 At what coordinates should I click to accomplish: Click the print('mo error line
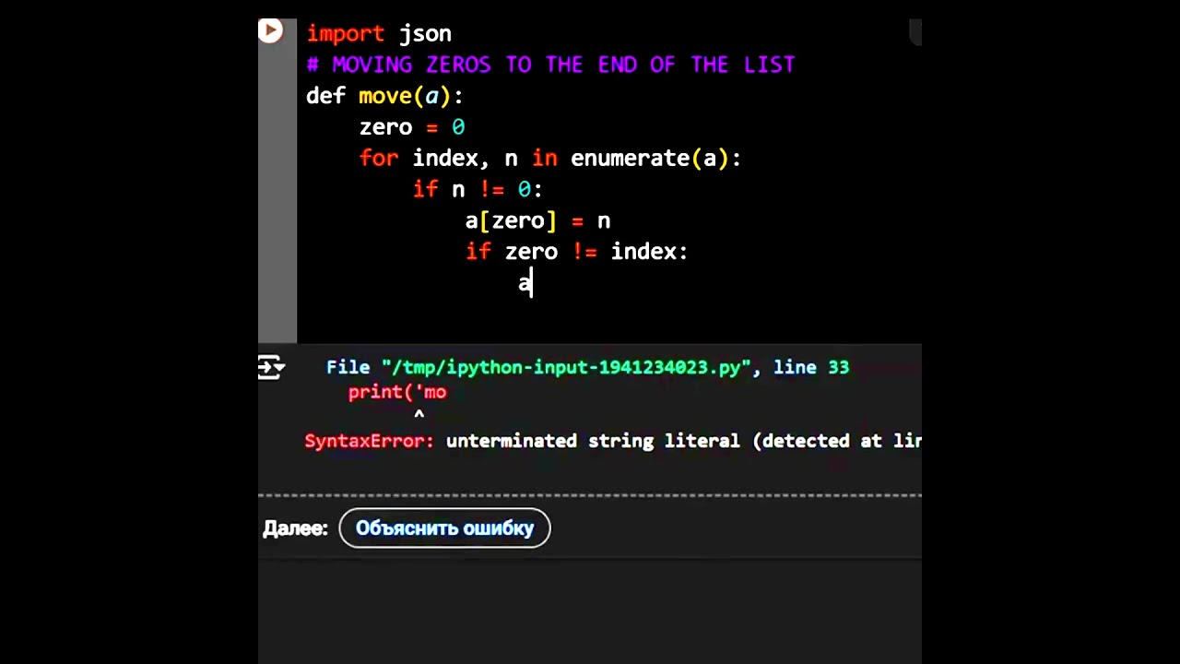[397, 392]
